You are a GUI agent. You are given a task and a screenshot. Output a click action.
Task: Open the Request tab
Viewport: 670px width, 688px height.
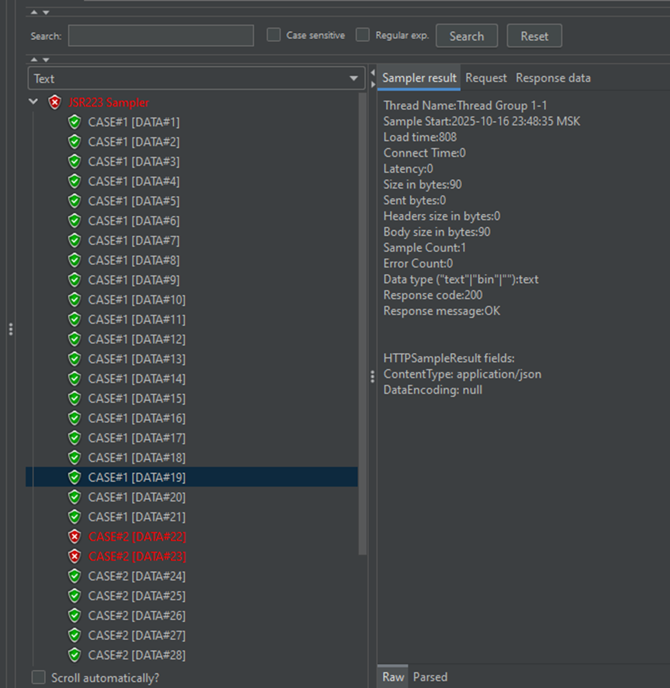tap(486, 78)
